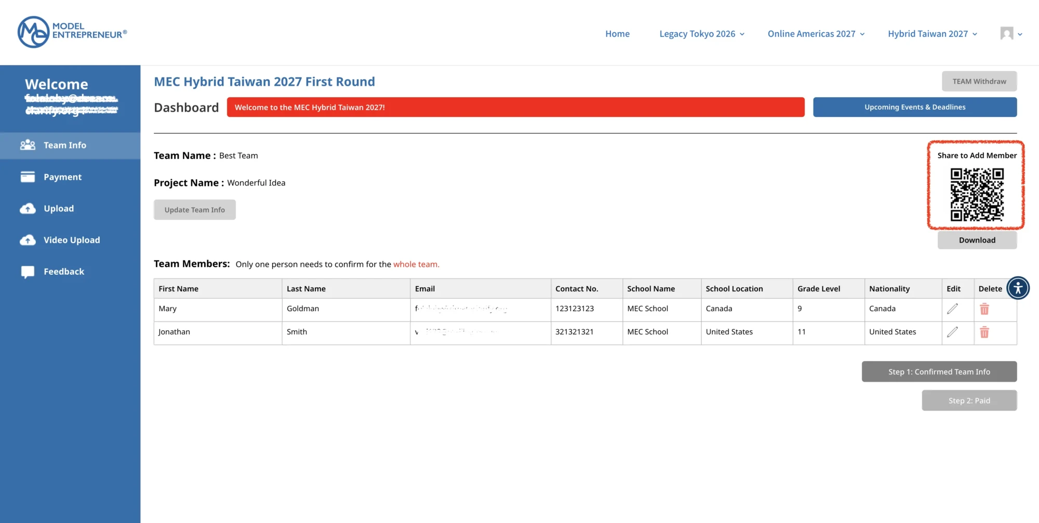
Task: Click the TEAM Withdraw button
Action: [x=979, y=82]
